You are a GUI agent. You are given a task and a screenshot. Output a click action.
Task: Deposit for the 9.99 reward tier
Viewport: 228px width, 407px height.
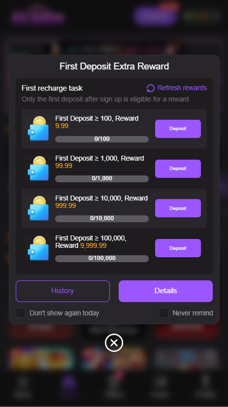(x=178, y=129)
